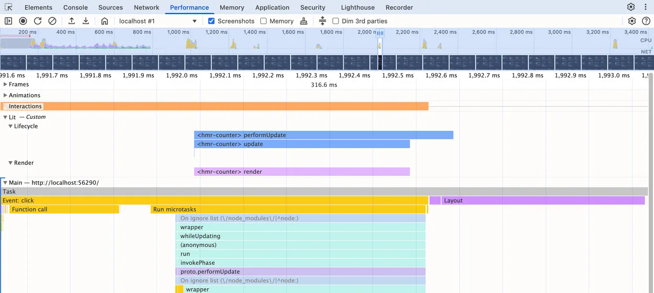This screenshot has height=293, width=654.
Task: Switch to the Sources tab
Action: 110,7
